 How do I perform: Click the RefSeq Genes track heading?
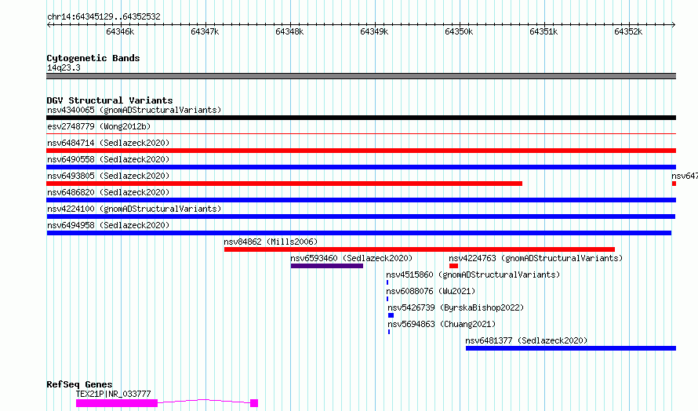79,385
